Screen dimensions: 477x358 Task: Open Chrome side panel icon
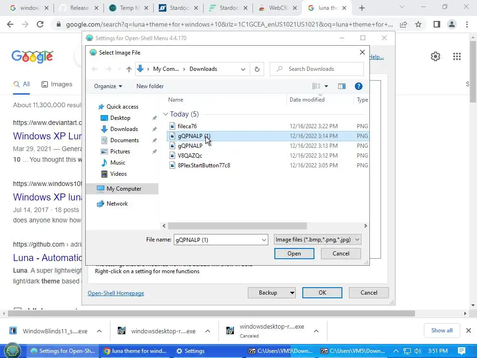click(437, 24)
